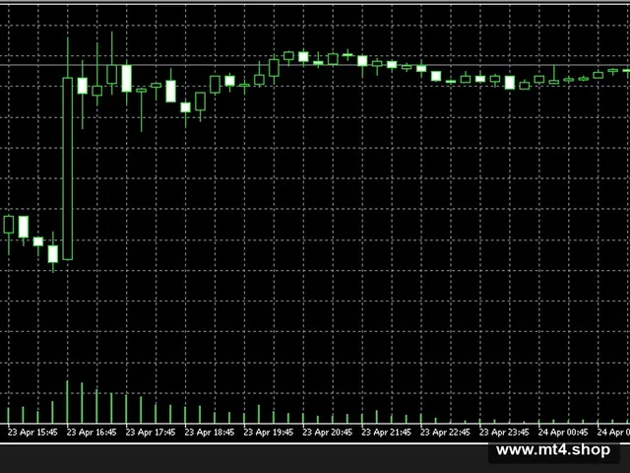Click the tallest bullish candle at 16:45
This screenshot has height=473, width=630.
[x=68, y=169]
